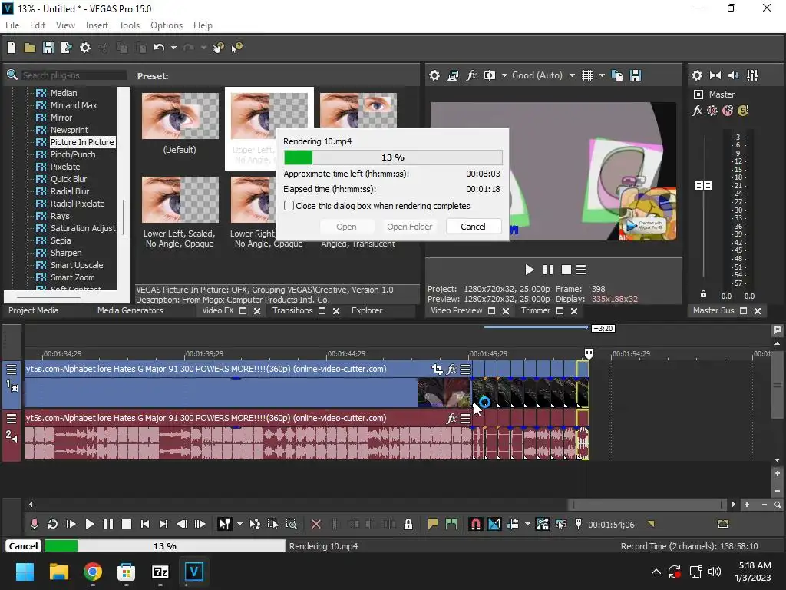
Task: Cancel rendering in the dialog
Action: (473, 227)
